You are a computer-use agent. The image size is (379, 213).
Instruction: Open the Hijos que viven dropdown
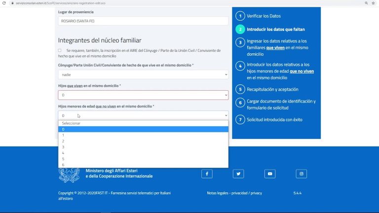143,95
